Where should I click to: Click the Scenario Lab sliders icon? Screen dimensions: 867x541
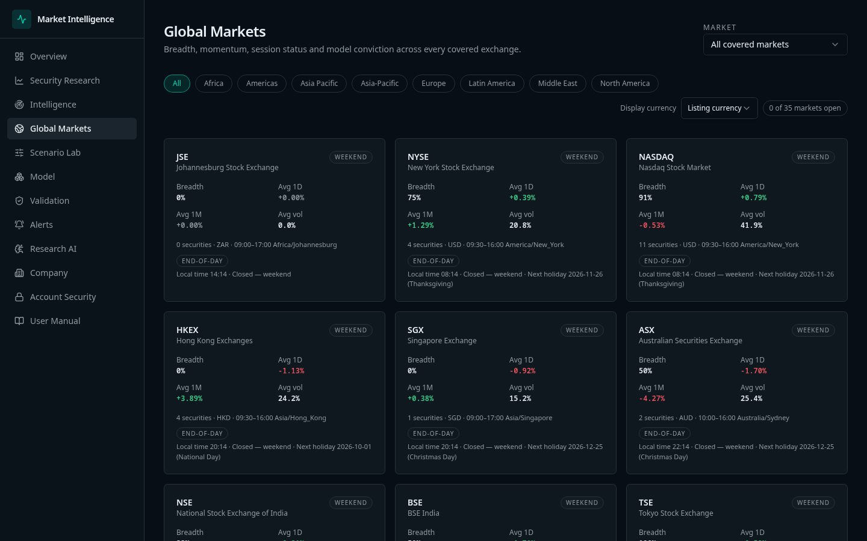coord(19,153)
